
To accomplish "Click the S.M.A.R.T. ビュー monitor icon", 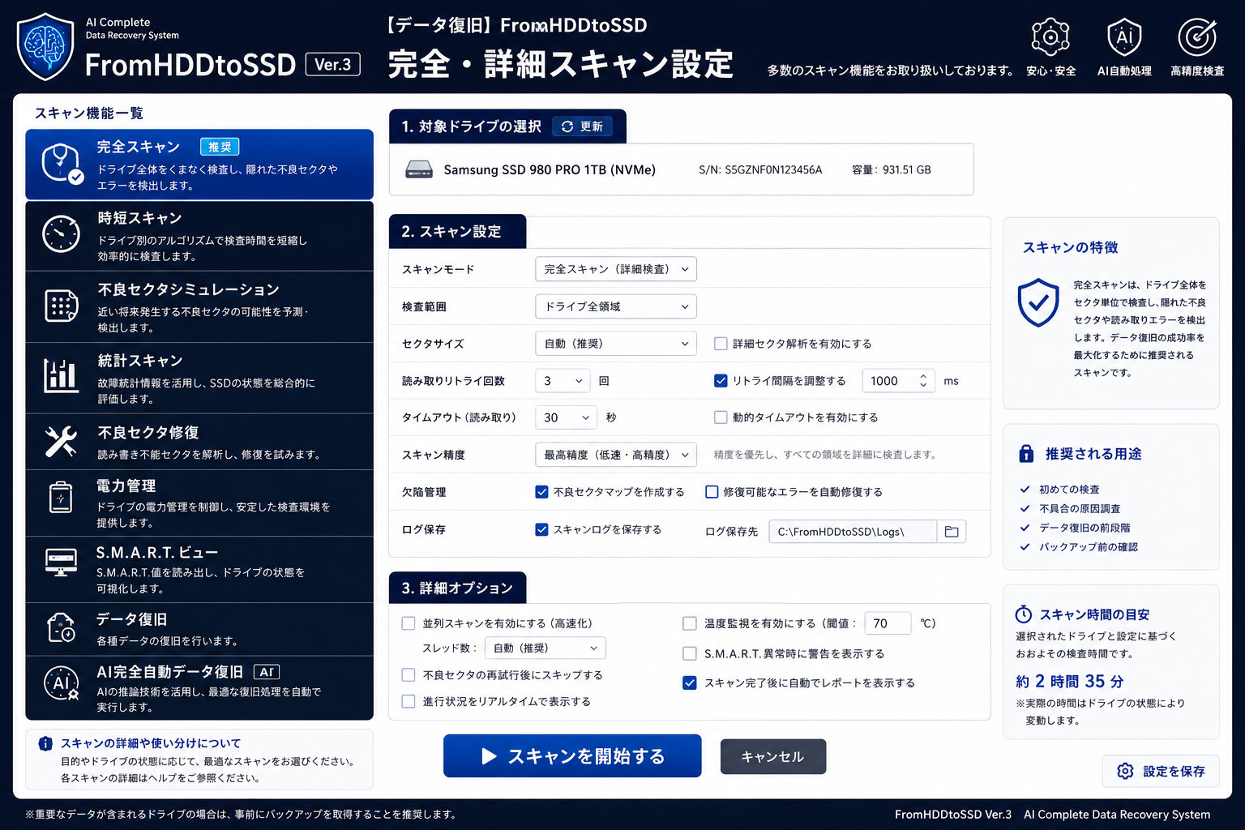I will click(61, 562).
